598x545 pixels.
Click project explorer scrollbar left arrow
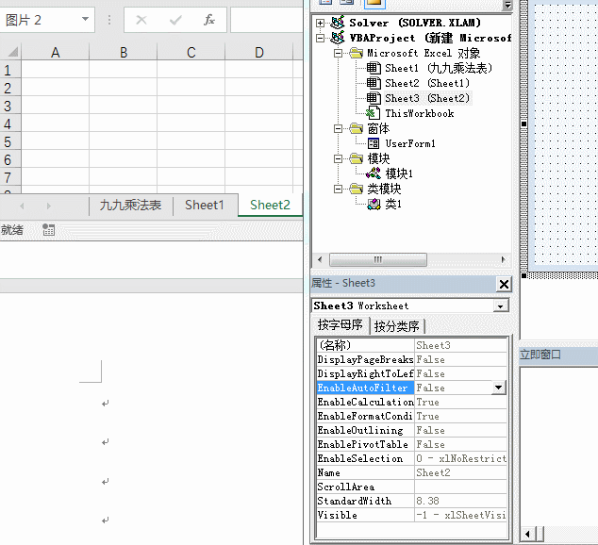pyautogui.click(x=320, y=259)
